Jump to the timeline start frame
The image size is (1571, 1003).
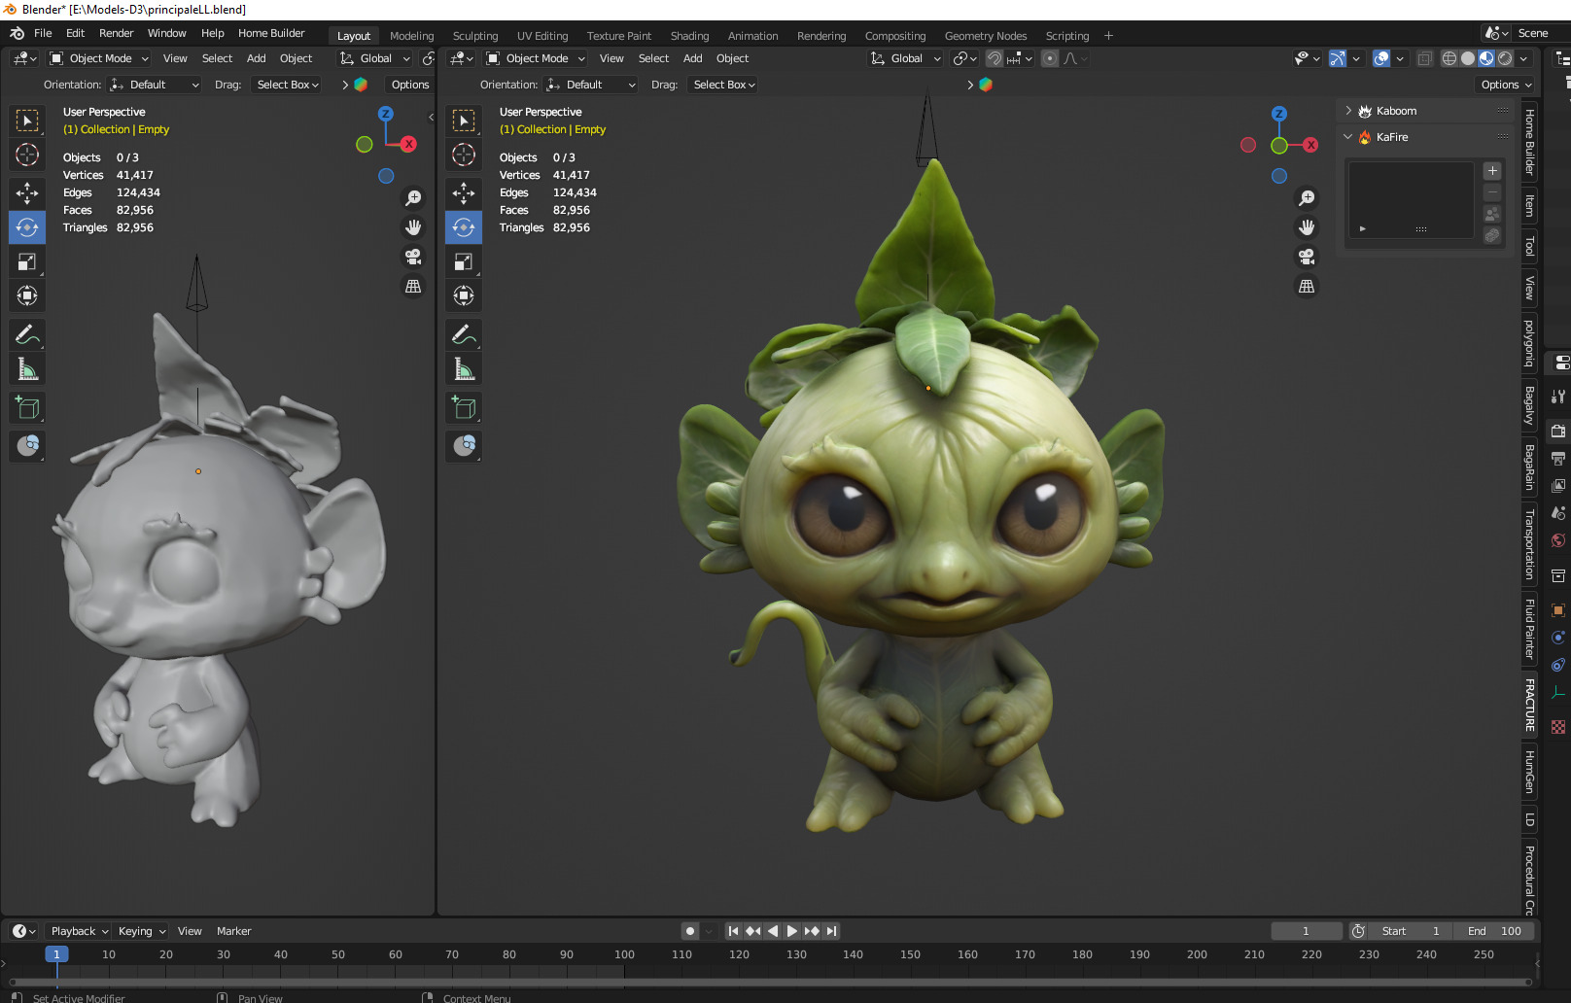tap(734, 931)
